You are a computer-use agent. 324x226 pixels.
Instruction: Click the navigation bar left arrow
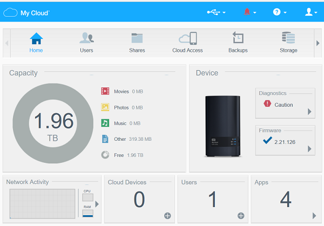tap(7, 43)
